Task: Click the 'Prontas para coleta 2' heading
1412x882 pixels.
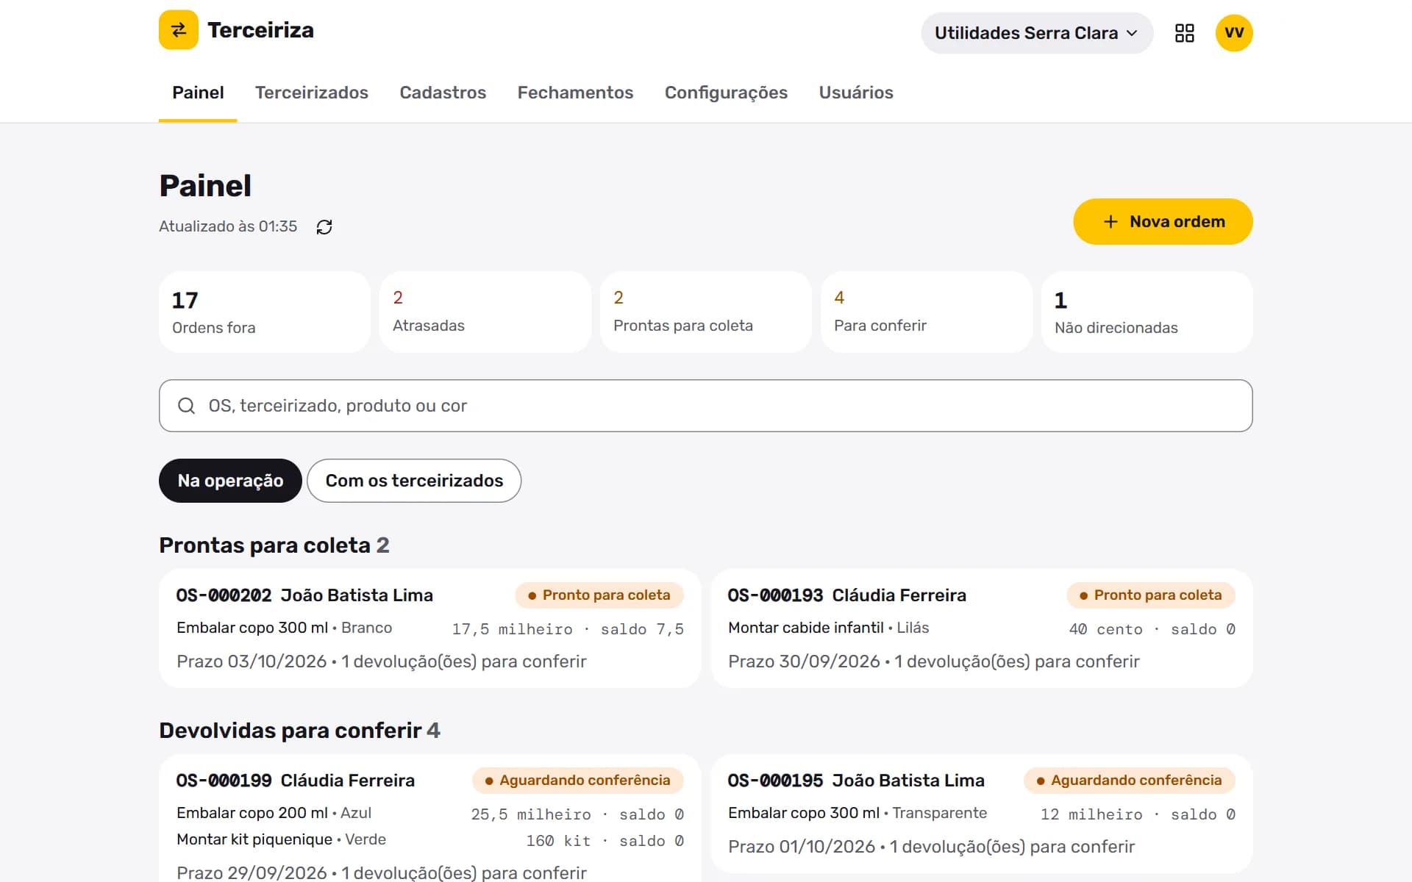Action: tap(274, 545)
